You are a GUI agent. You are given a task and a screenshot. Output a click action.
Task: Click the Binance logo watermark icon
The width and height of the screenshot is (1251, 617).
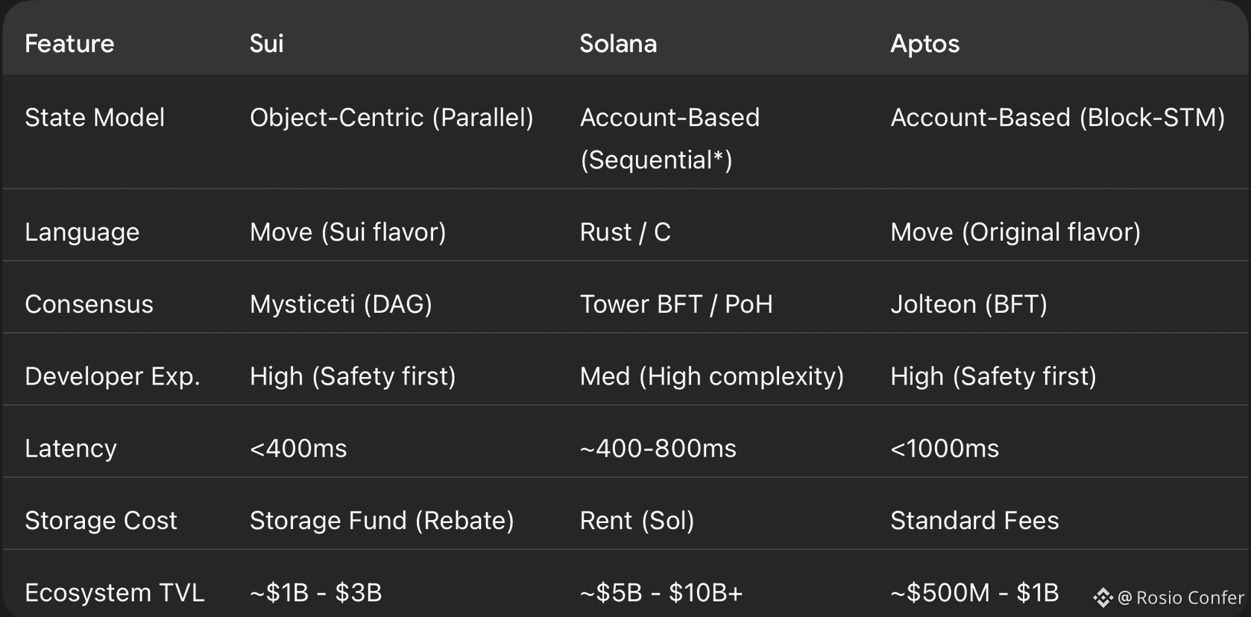tap(1103, 598)
